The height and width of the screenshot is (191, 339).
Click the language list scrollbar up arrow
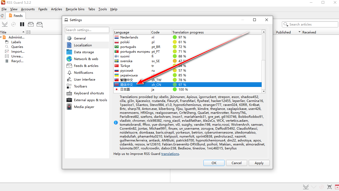[263, 32]
